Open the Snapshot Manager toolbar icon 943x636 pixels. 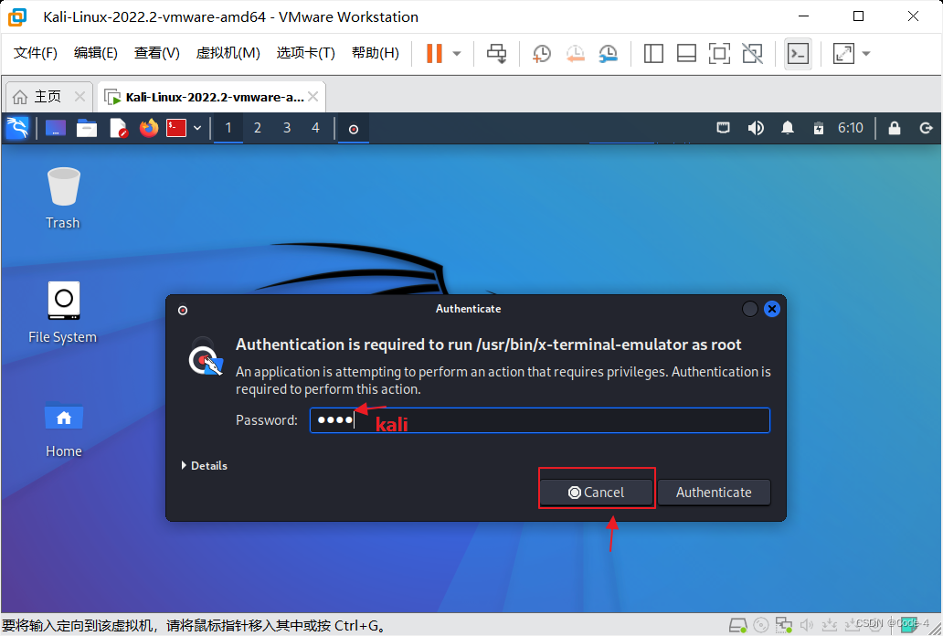tap(608, 54)
